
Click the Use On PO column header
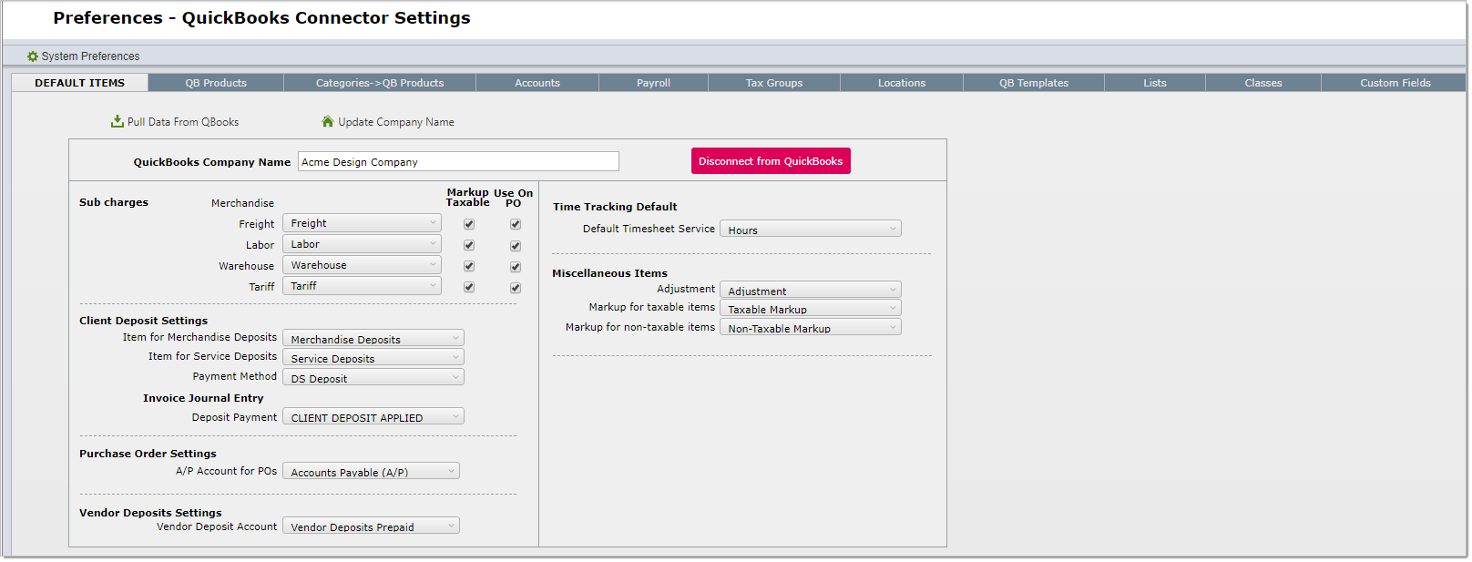click(x=514, y=198)
